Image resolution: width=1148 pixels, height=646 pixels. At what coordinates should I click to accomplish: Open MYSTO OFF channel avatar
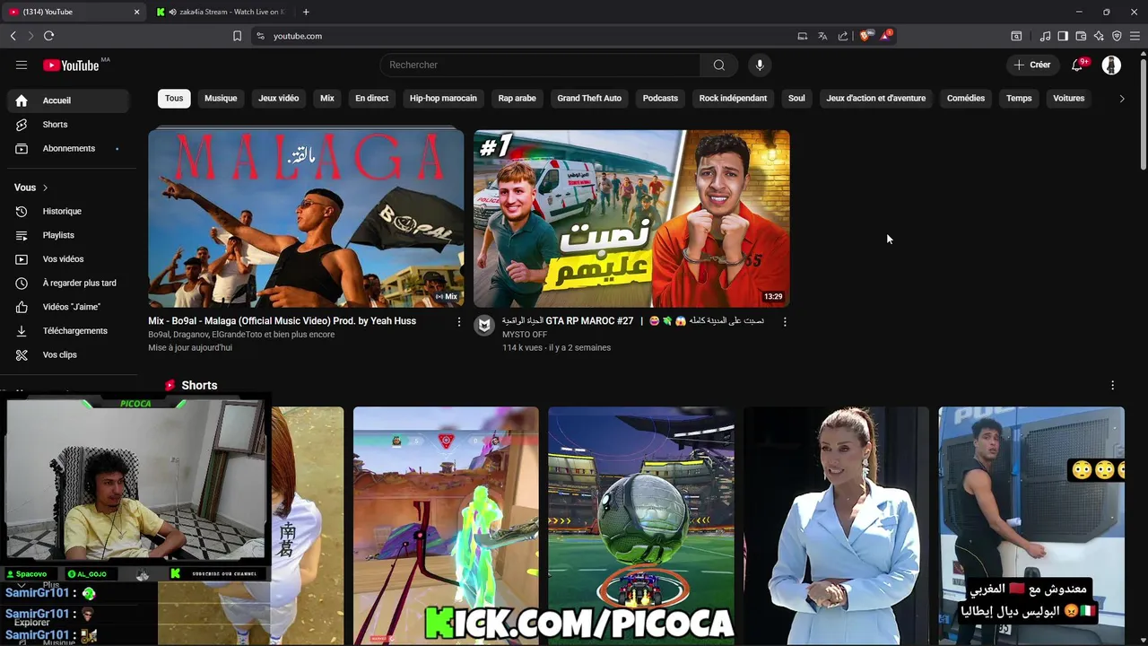[x=484, y=325]
